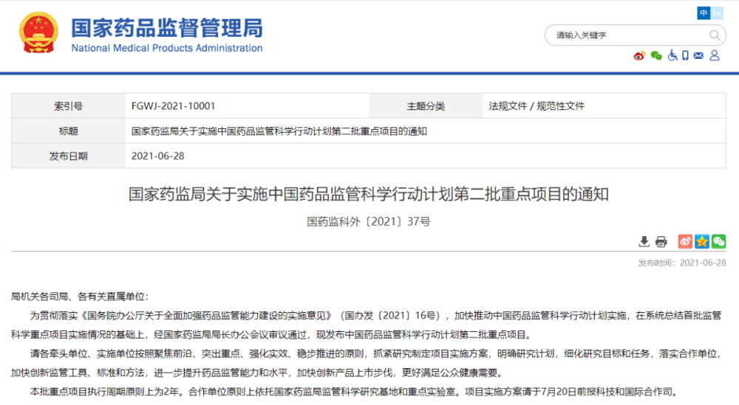Open the envelope mail icon
739x405 pixels.
point(698,55)
